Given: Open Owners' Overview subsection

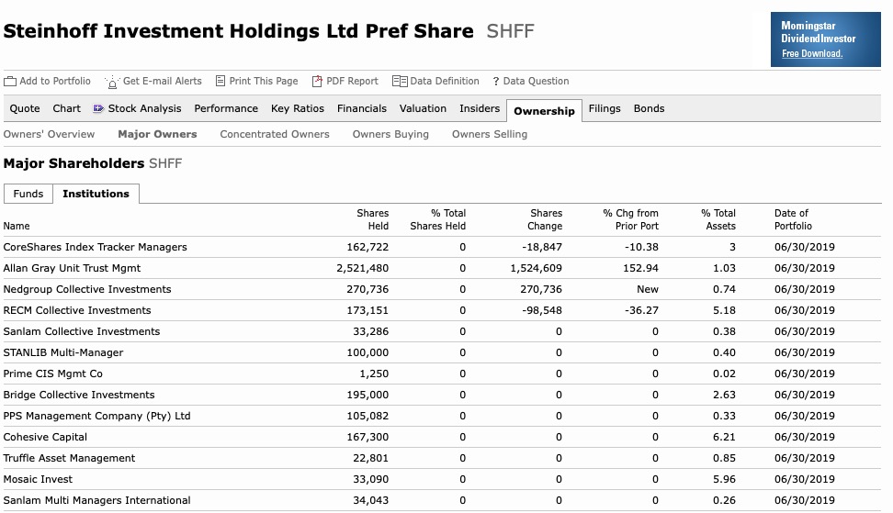Looking at the screenshot, I should [x=49, y=134].
